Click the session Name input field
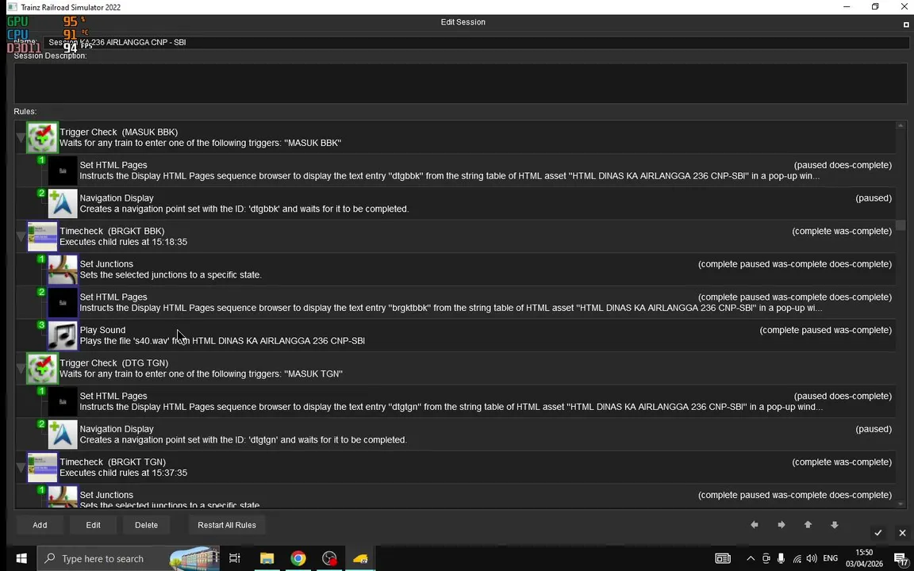This screenshot has width=914, height=571. pyautogui.click(x=476, y=43)
